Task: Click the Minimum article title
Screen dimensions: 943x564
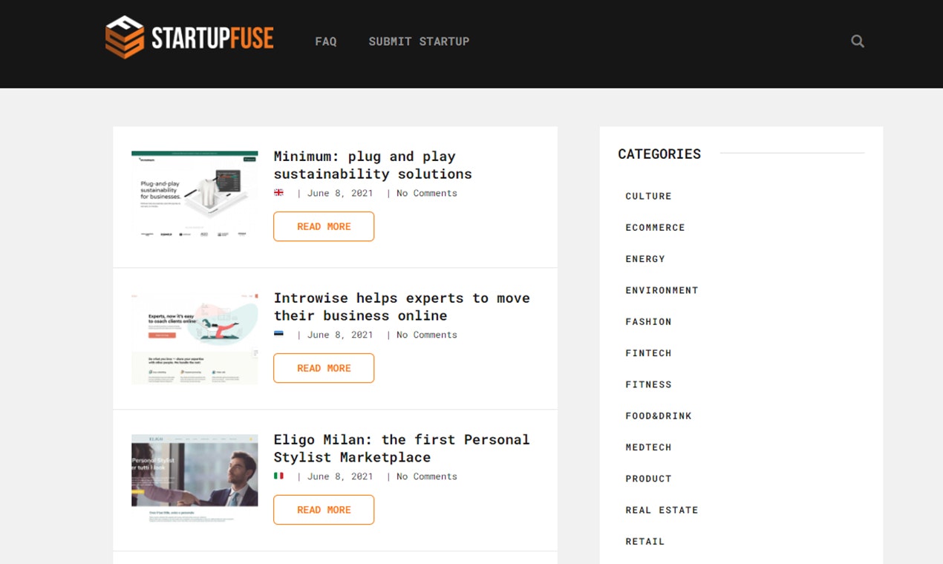Action: pos(372,165)
